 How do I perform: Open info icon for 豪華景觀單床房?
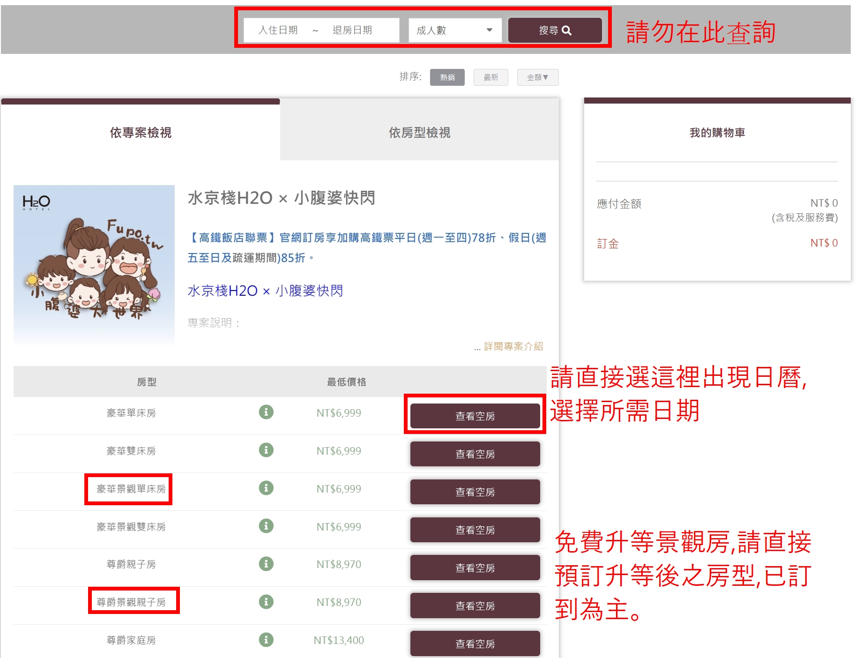(266, 488)
